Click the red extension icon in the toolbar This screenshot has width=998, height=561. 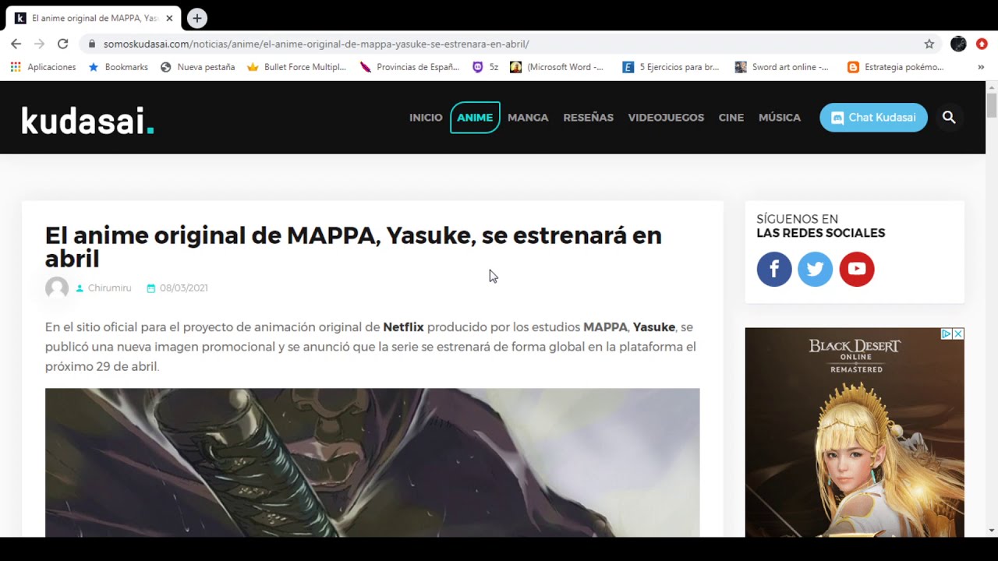(981, 44)
